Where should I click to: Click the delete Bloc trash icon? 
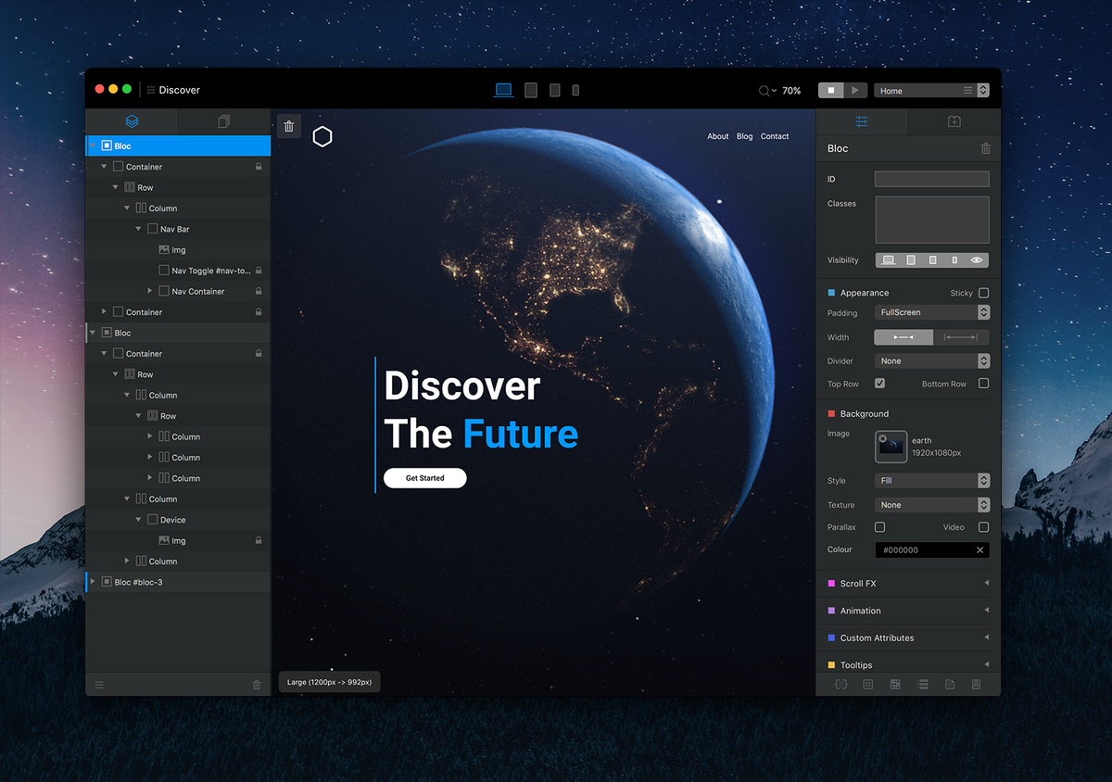click(985, 148)
